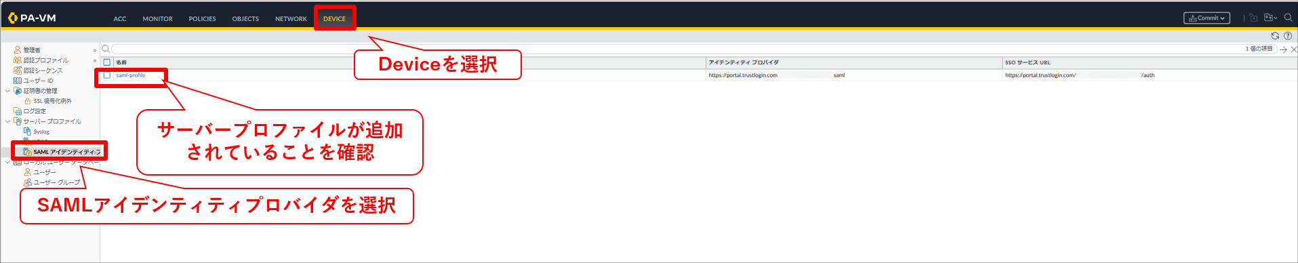Collapse the 証明書の管理 tree node

tap(7, 91)
